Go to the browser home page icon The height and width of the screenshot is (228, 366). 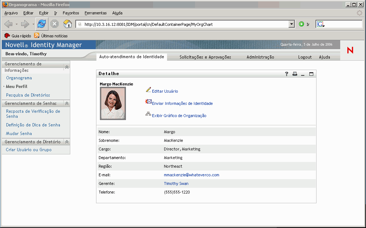pyautogui.click(x=67, y=24)
